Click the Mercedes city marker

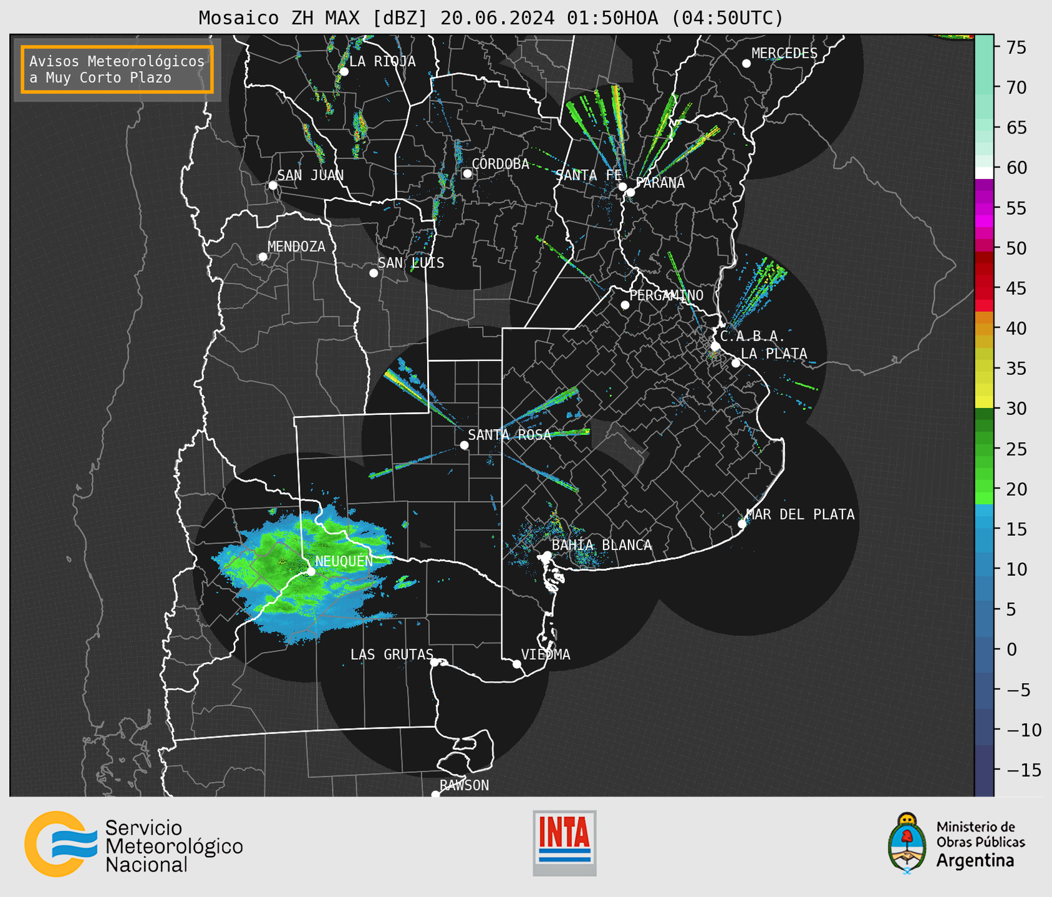tap(746, 64)
